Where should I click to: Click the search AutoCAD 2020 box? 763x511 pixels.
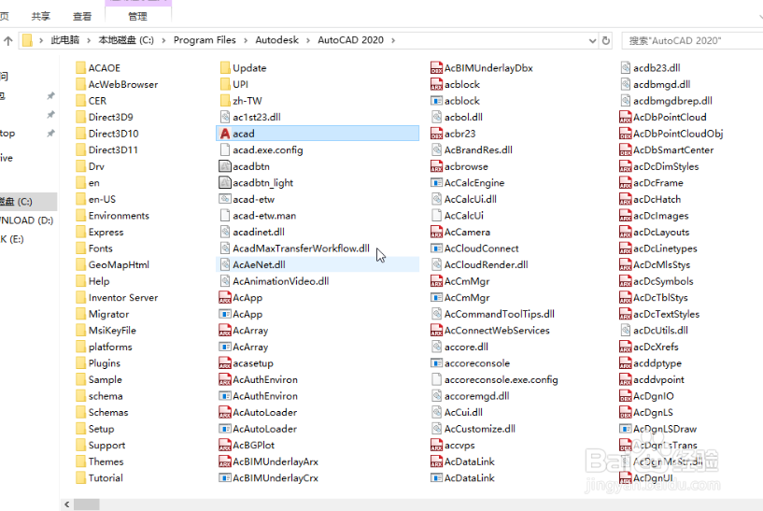tap(692, 40)
